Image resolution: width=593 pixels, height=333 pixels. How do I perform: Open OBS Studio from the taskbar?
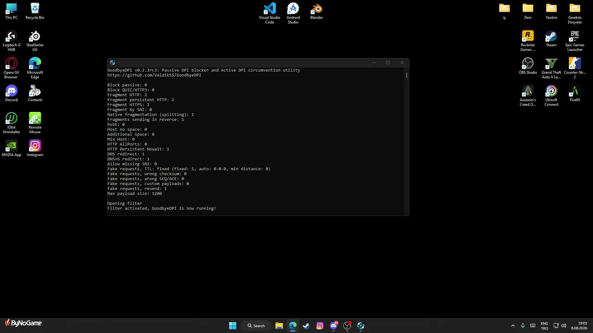pos(347,326)
